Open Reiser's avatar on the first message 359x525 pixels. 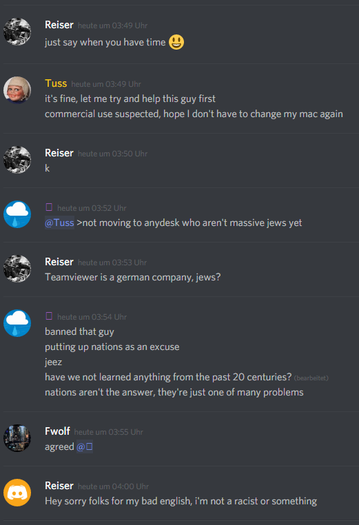17,32
